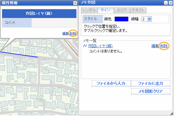Click the メモ図形クリア button

[151, 91]
